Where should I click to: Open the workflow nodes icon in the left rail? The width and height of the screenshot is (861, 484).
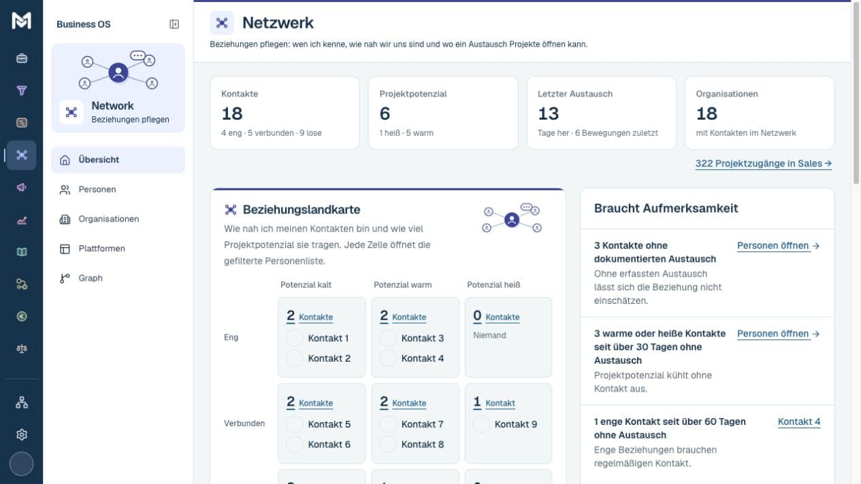point(21,284)
